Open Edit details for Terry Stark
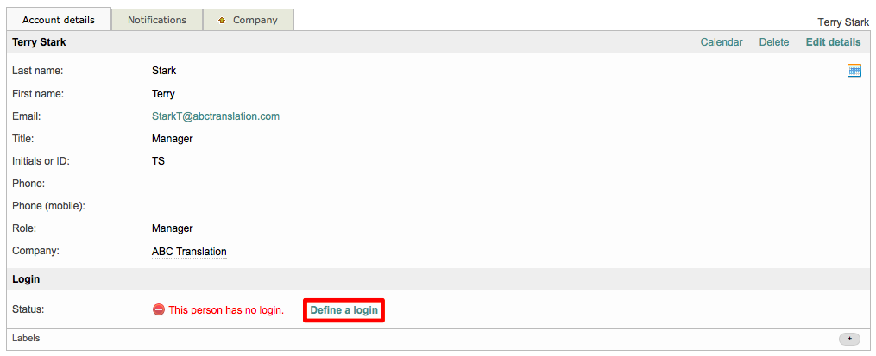This screenshot has height=356, width=876. click(x=832, y=42)
